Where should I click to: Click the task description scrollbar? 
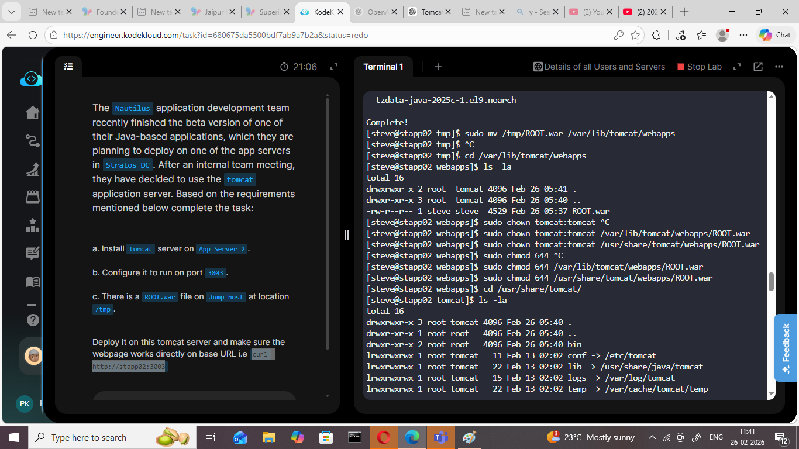327,224
